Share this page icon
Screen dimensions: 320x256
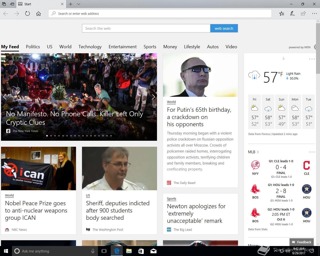(303, 13)
